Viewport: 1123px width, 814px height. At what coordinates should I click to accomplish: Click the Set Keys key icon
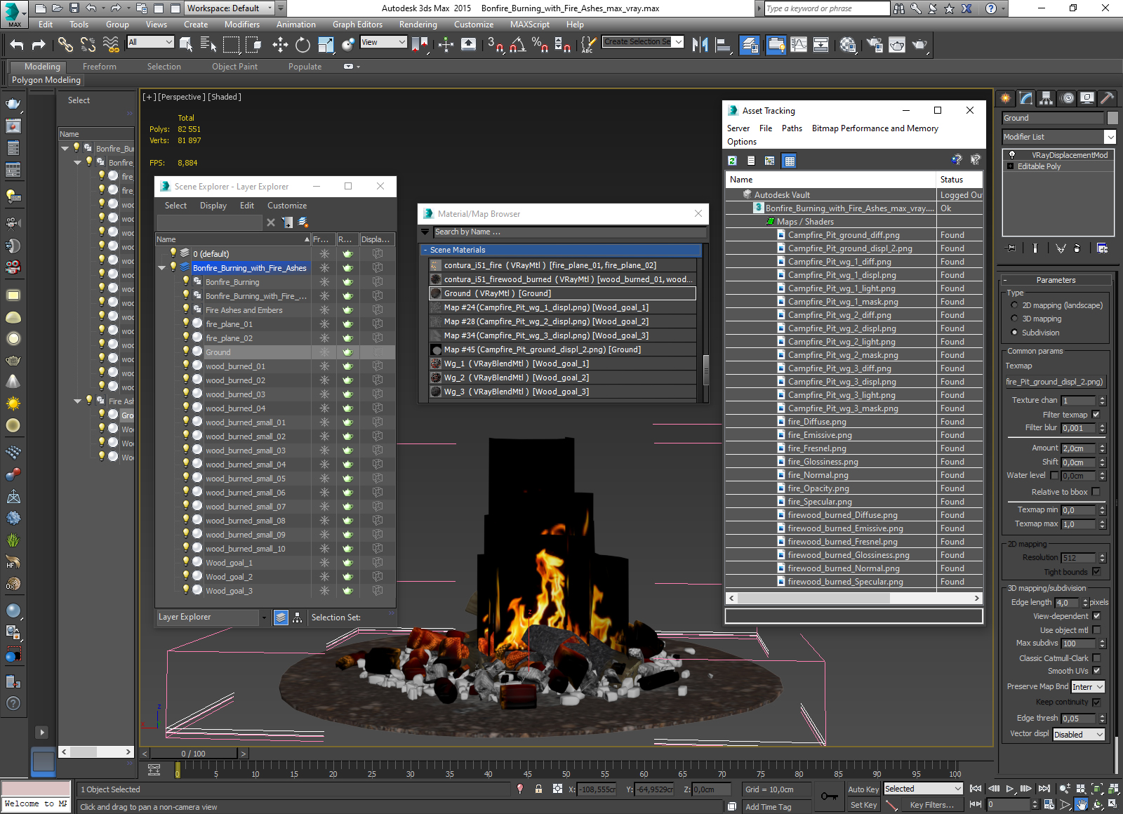[829, 796]
